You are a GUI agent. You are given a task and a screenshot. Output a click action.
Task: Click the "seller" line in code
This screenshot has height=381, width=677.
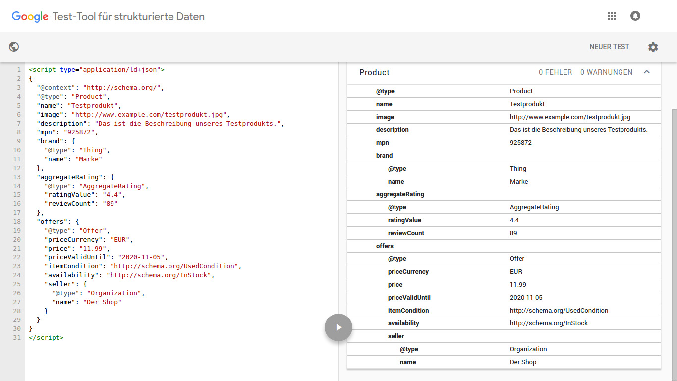(66, 284)
